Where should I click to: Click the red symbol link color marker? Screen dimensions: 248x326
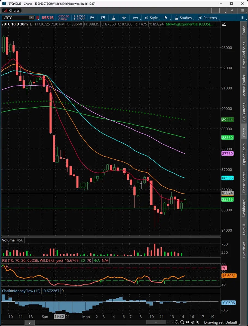click(x=38, y=18)
